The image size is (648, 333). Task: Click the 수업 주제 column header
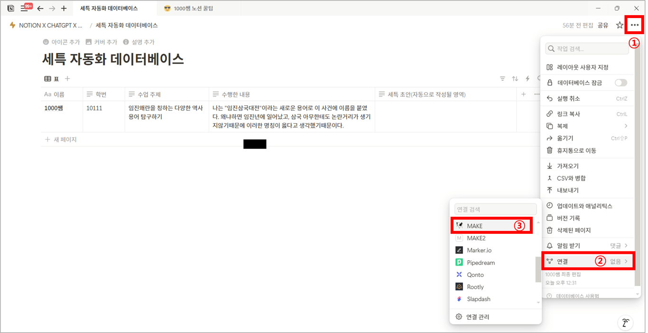pyautogui.click(x=167, y=94)
